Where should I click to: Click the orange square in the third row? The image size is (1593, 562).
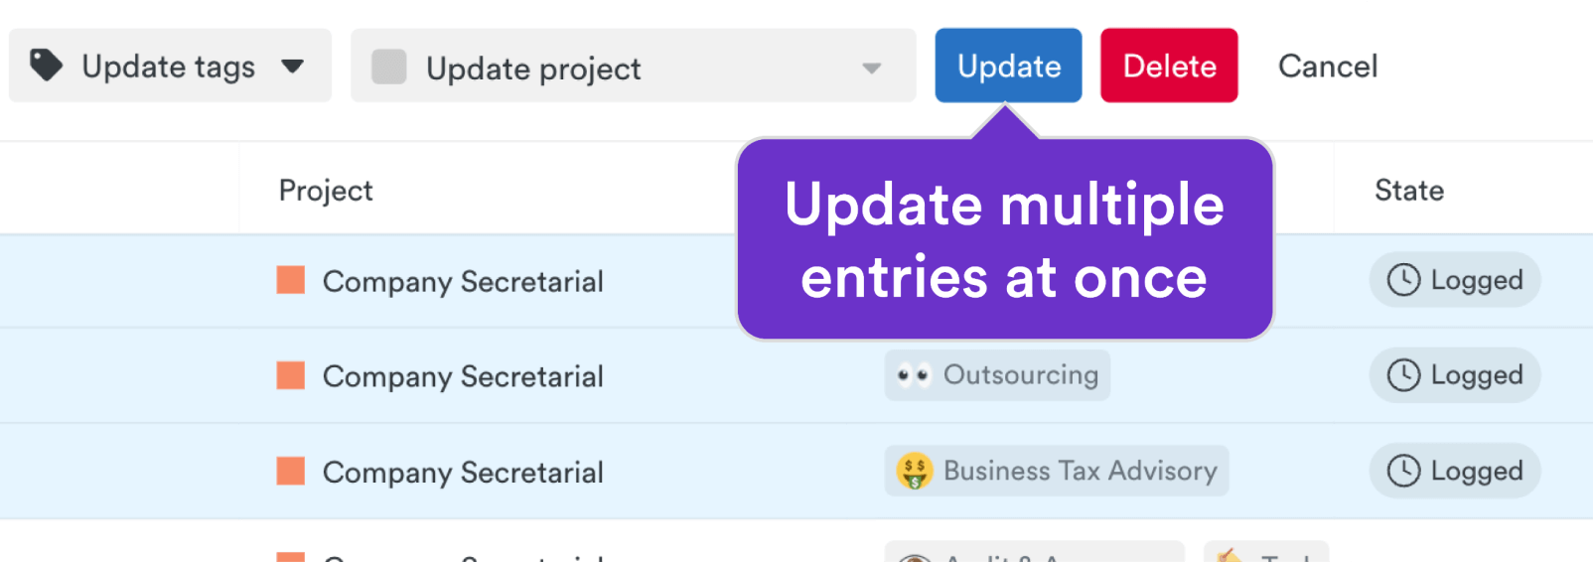(x=291, y=471)
